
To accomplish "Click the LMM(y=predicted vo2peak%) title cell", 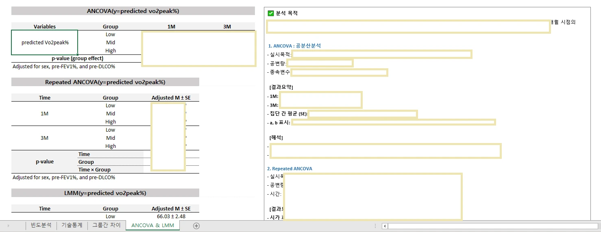I will (105, 193).
